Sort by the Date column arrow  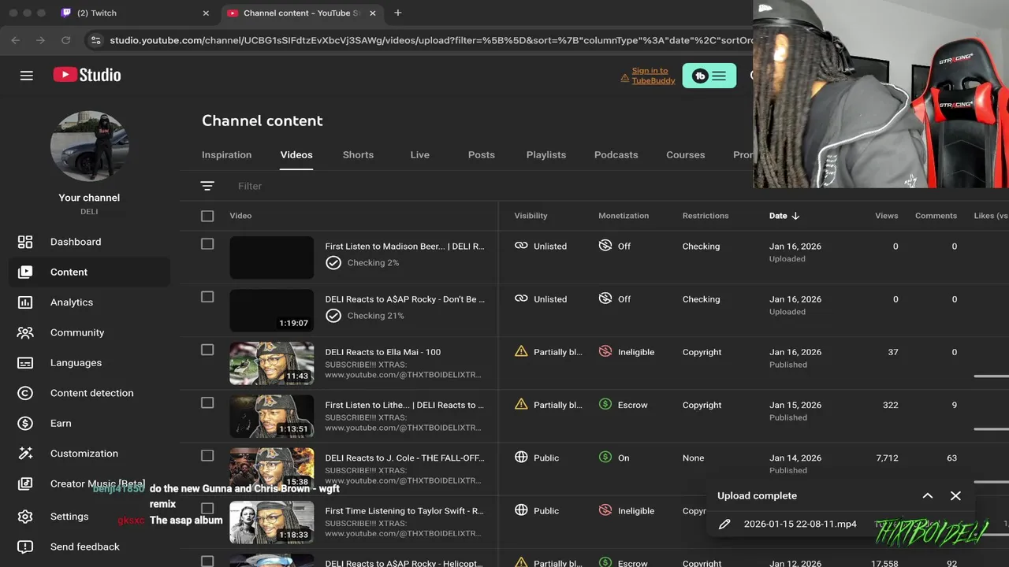click(x=795, y=216)
